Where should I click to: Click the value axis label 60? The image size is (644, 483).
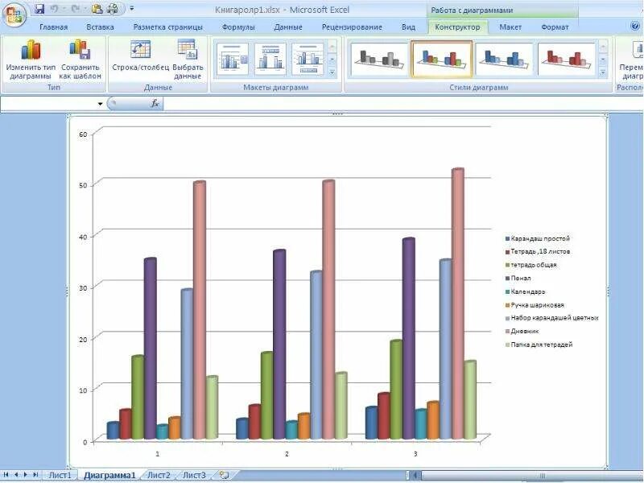[83, 134]
